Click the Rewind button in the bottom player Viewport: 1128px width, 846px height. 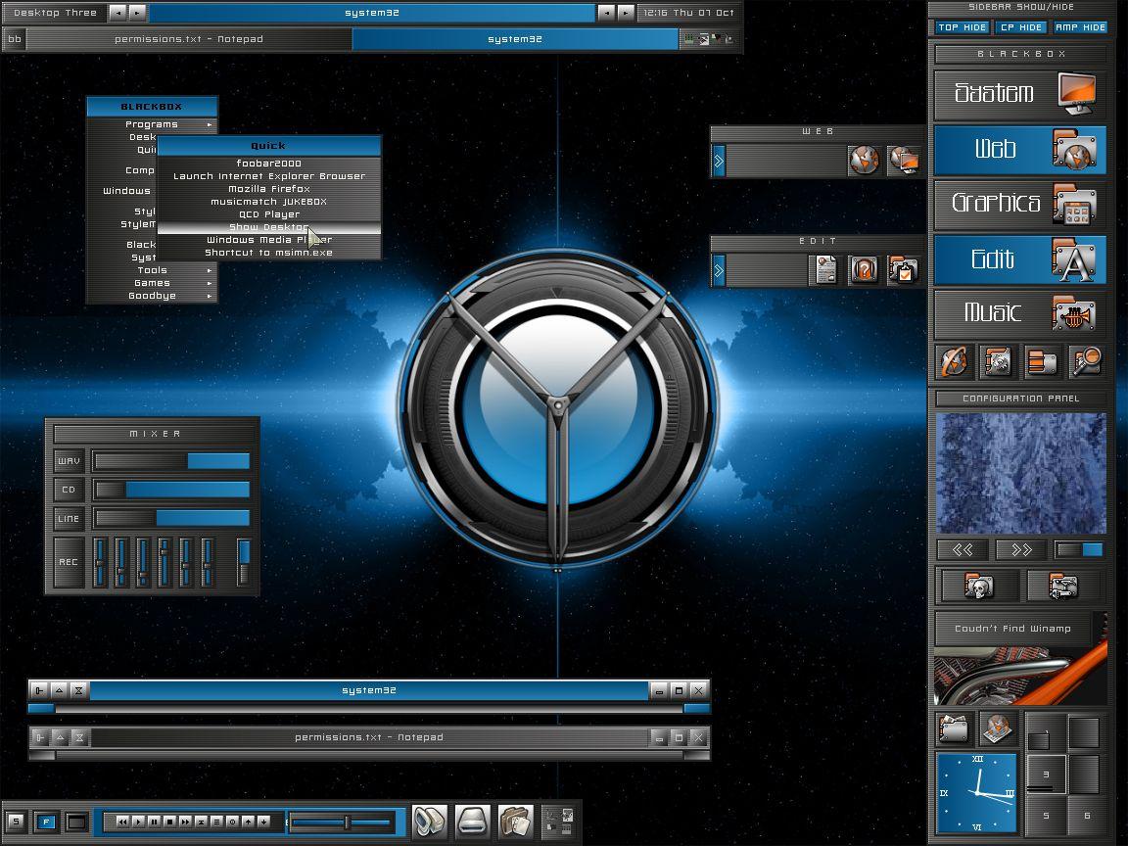pos(122,822)
